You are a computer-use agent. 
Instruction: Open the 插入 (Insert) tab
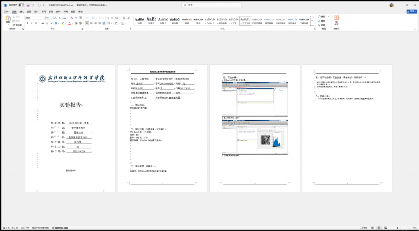point(22,12)
